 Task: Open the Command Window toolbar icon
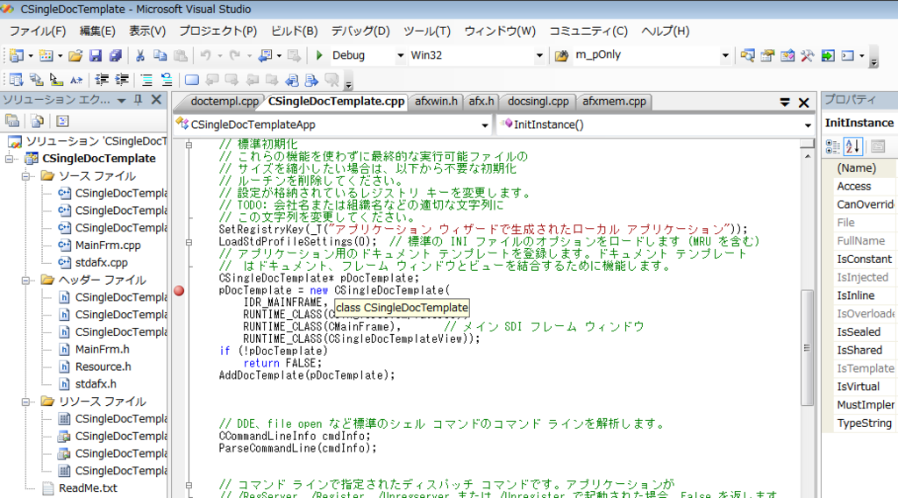(x=848, y=55)
